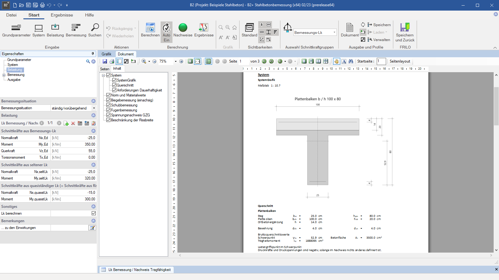The image size is (499, 280).
Task: Click Speichern in Ausgabe und Profile
Action: click(379, 25)
